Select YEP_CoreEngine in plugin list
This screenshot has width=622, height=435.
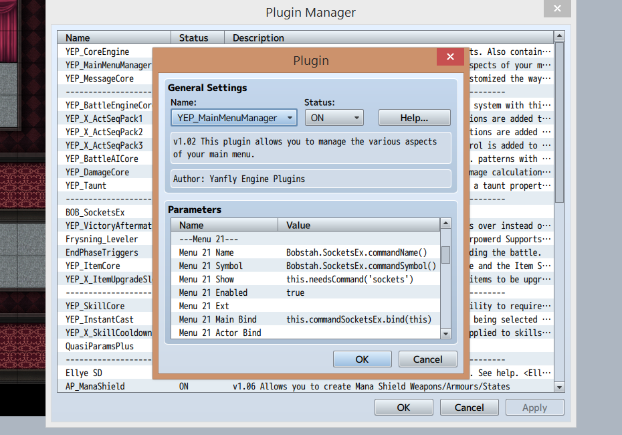pos(97,52)
